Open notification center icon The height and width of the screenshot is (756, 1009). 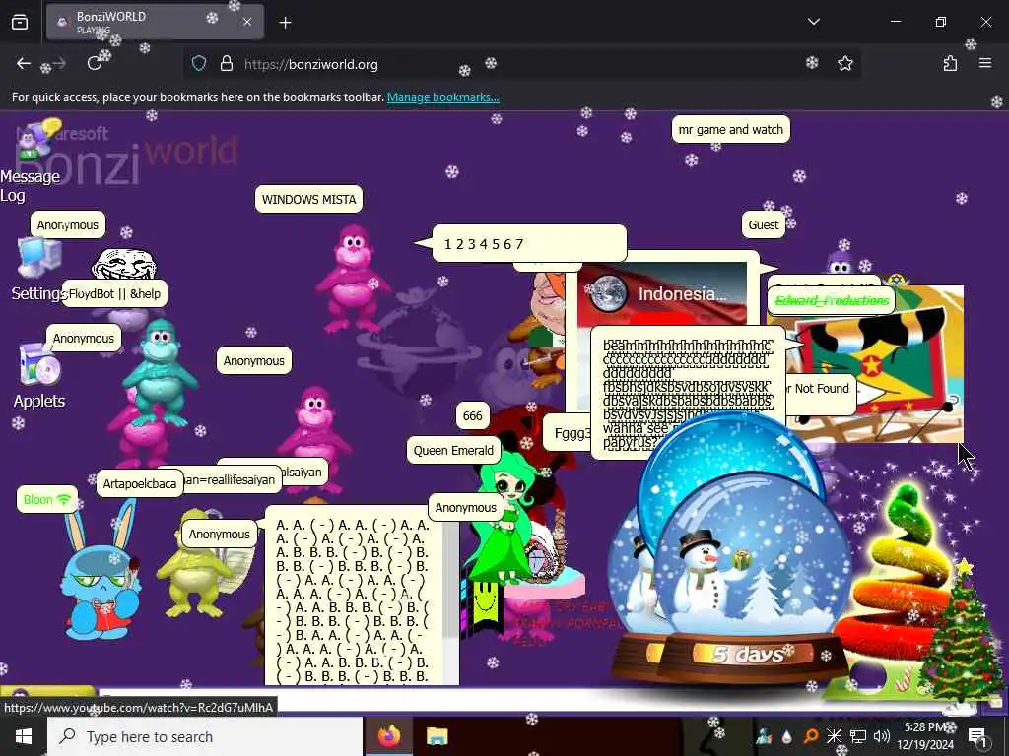click(977, 736)
